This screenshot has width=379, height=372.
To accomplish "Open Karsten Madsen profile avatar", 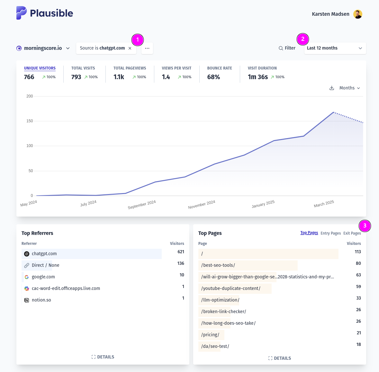I will [357, 14].
